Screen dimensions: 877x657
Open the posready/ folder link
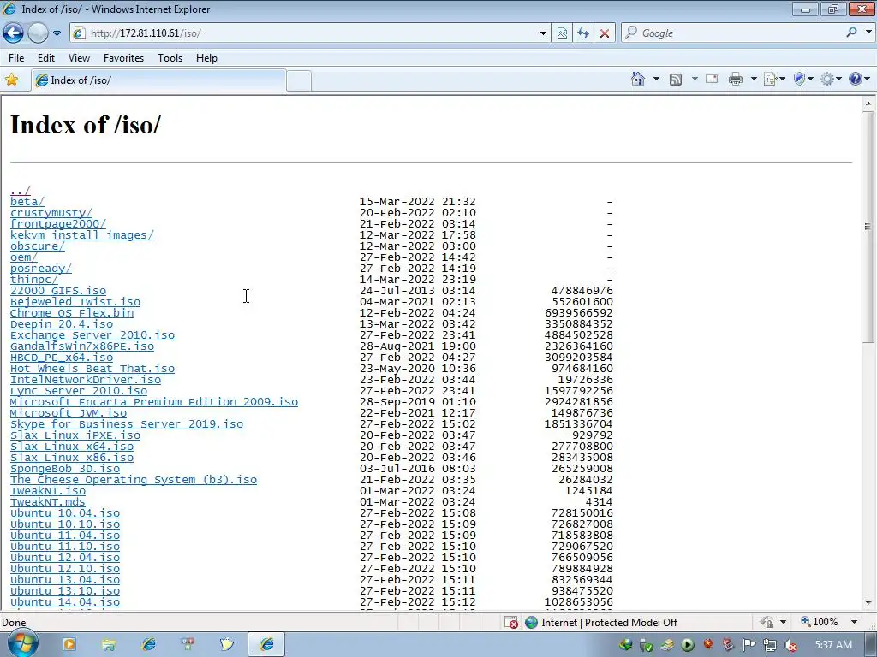[x=41, y=268]
